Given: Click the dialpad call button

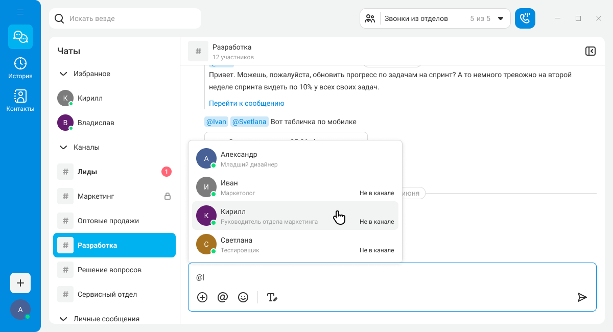Looking at the screenshot, I should point(525,18).
